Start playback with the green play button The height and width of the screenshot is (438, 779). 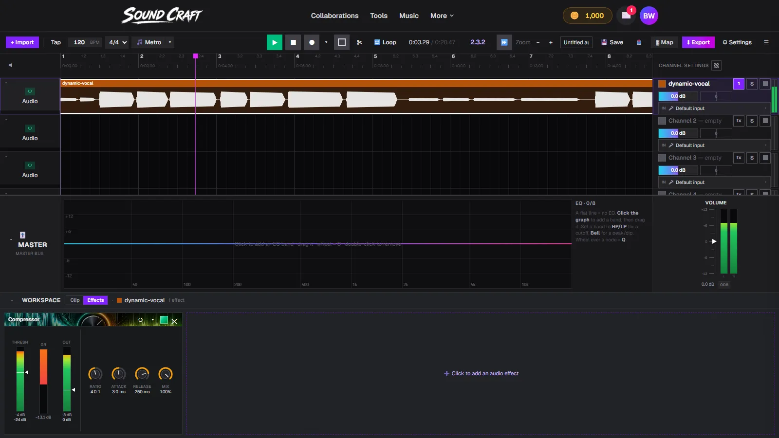[275, 42]
